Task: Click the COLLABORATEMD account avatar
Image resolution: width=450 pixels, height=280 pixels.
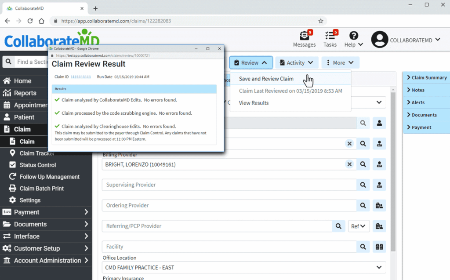Action: click(x=379, y=40)
